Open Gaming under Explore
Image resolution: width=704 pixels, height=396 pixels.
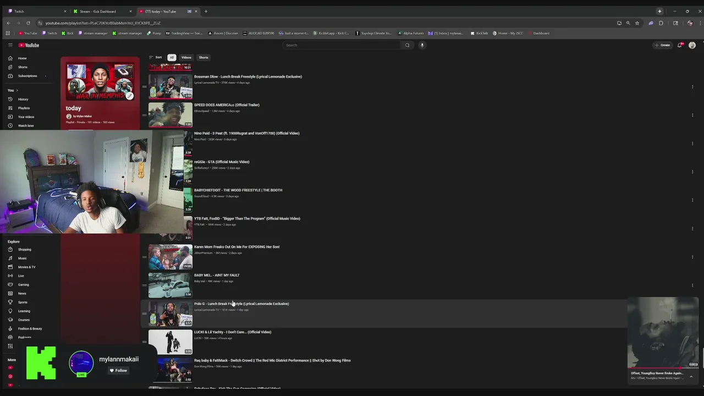coord(23,285)
